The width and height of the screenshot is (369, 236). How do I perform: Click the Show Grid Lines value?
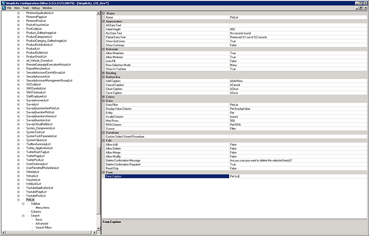click(x=298, y=41)
